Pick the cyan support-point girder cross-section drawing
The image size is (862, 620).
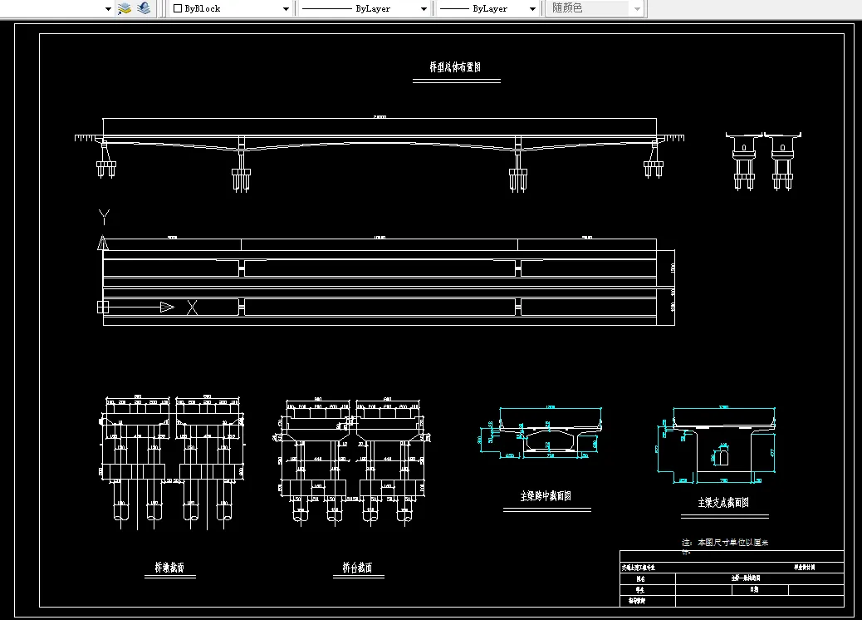pos(717,446)
